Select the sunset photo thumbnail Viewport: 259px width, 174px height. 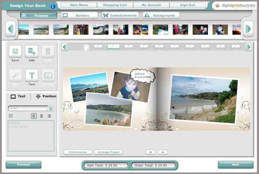coord(237,30)
